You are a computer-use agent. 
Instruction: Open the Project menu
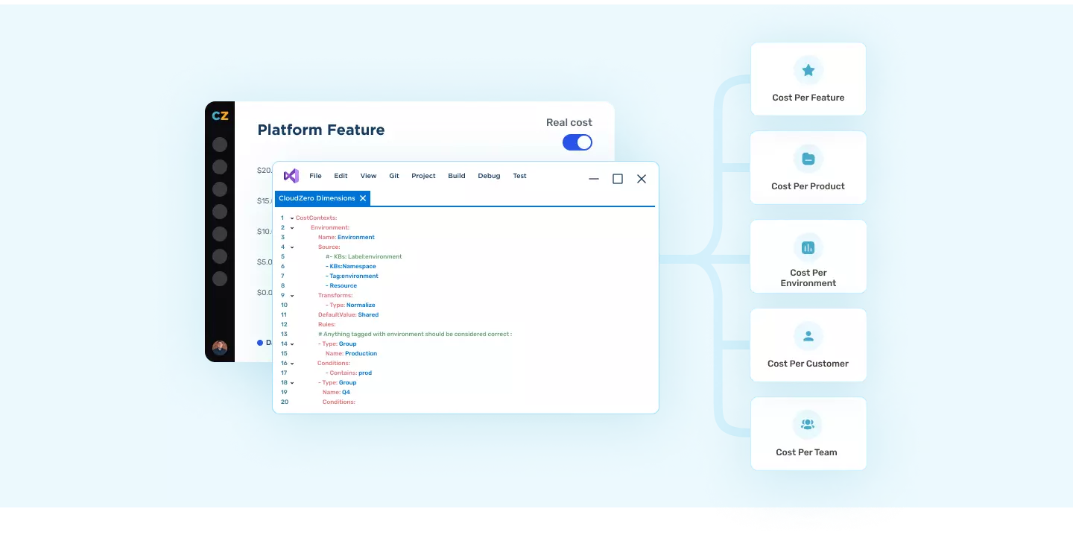423,176
